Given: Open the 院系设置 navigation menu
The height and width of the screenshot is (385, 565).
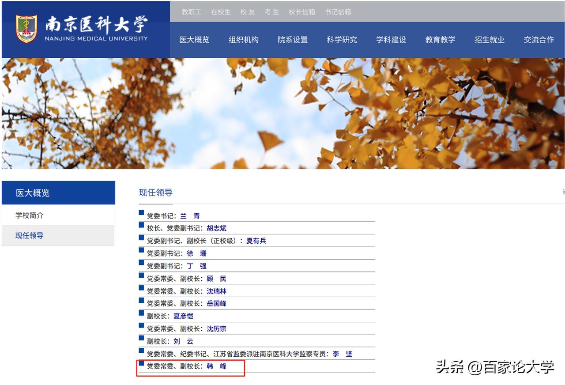Looking at the screenshot, I should (x=293, y=39).
